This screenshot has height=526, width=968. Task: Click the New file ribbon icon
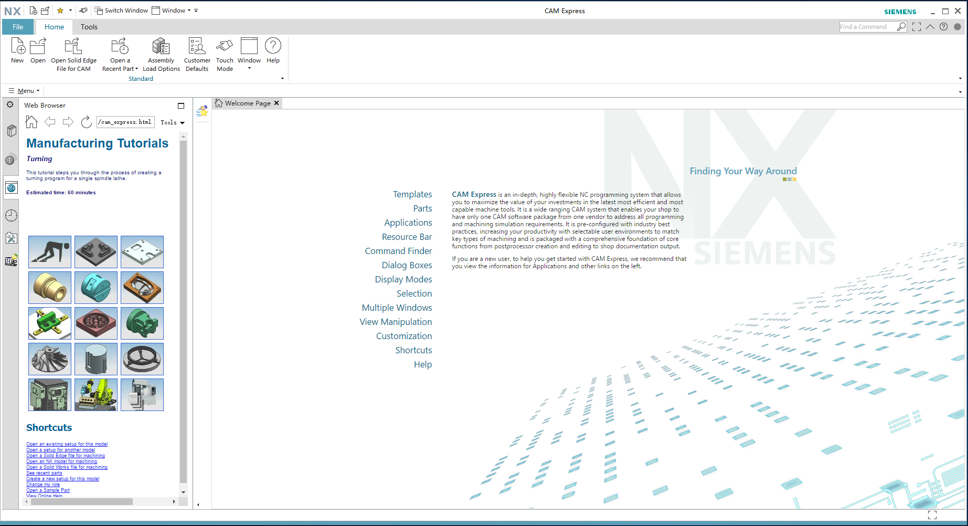[17, 50]
